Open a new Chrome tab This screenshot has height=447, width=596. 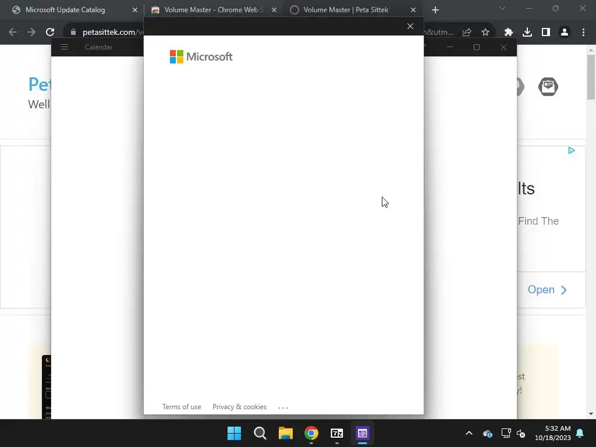click(x=435, y=10)
